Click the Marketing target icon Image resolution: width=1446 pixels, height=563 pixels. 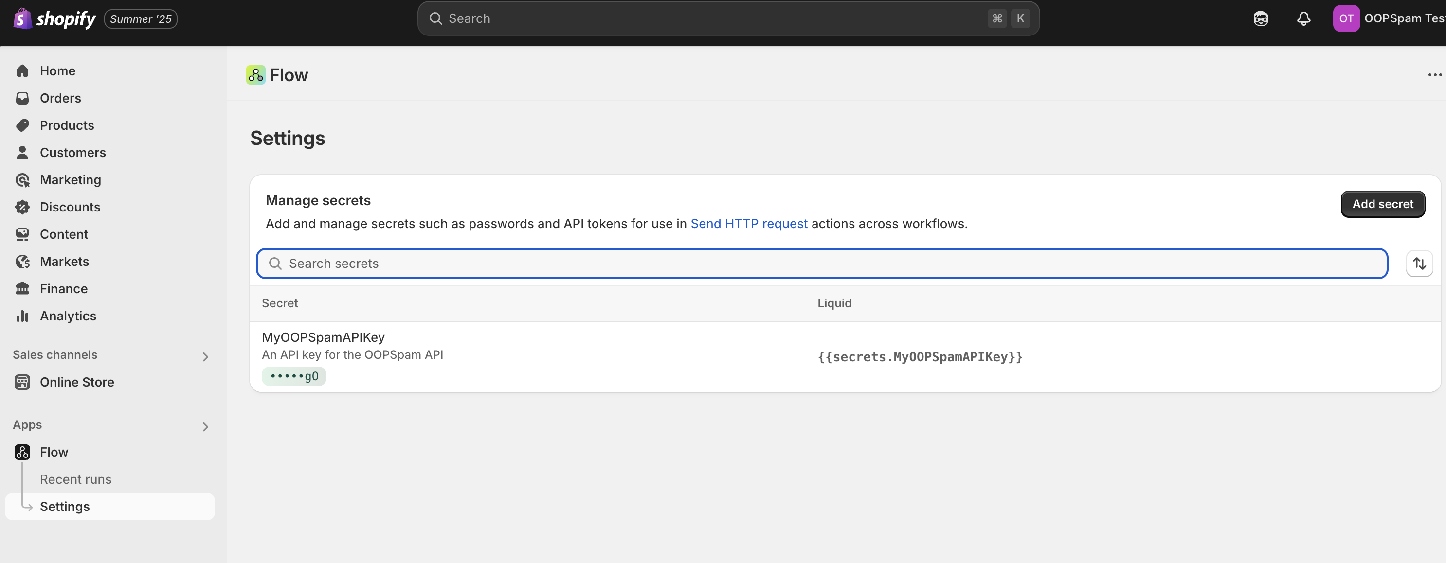click(22, 180)
